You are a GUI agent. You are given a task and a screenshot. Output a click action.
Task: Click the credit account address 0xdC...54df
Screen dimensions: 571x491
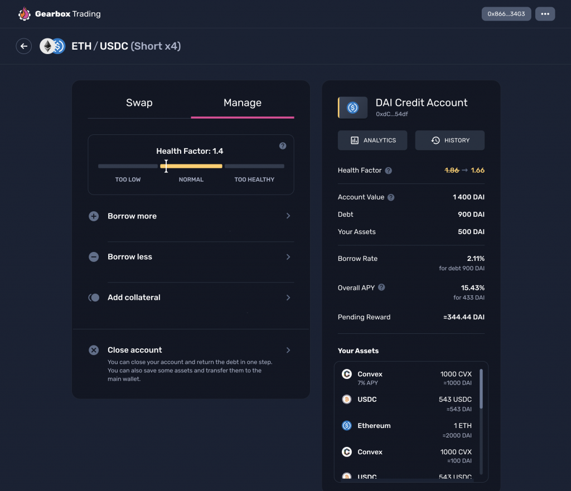(x=392, y=114)
